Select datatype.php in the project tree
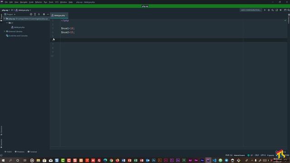The width and height of the screenshot is (290, 163). (19, 27)
